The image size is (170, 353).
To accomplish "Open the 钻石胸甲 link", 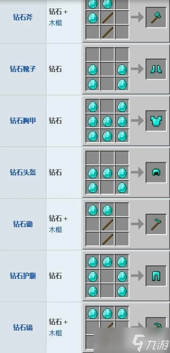I will point(23,121).
